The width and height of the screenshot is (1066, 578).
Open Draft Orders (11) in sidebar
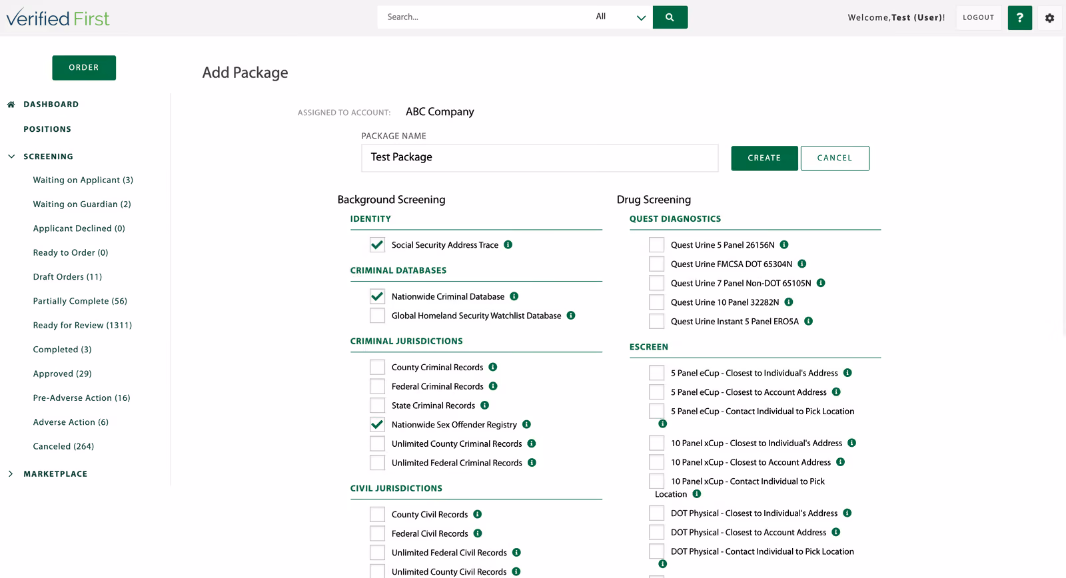[x=67, y=277]
